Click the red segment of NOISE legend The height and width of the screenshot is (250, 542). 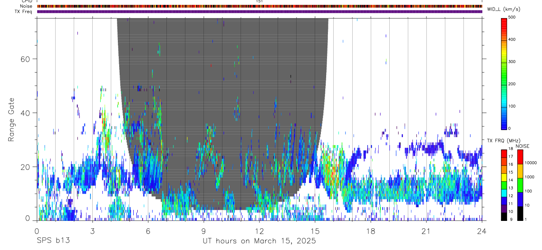coord(520,157)
